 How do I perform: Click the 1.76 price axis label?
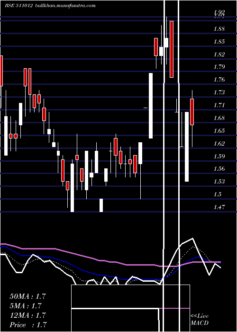pyautogui.click(x=219, y=80)
